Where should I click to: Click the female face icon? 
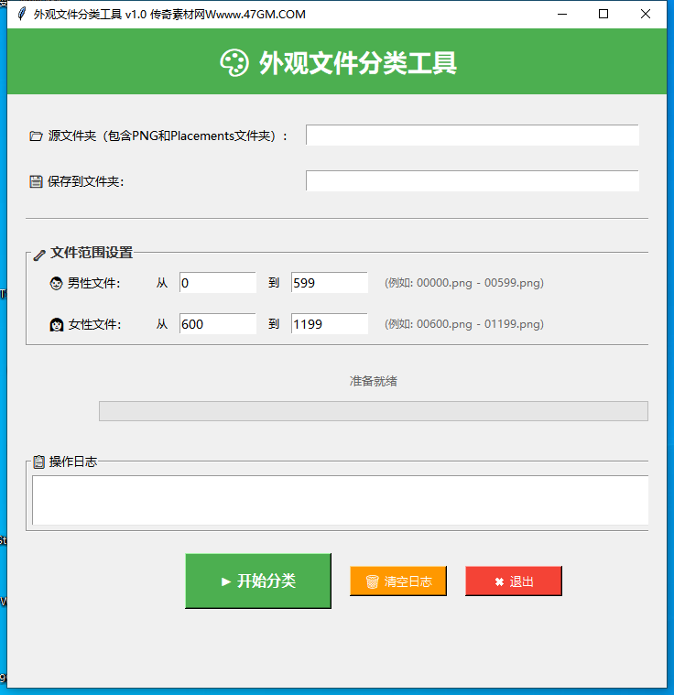56,324
